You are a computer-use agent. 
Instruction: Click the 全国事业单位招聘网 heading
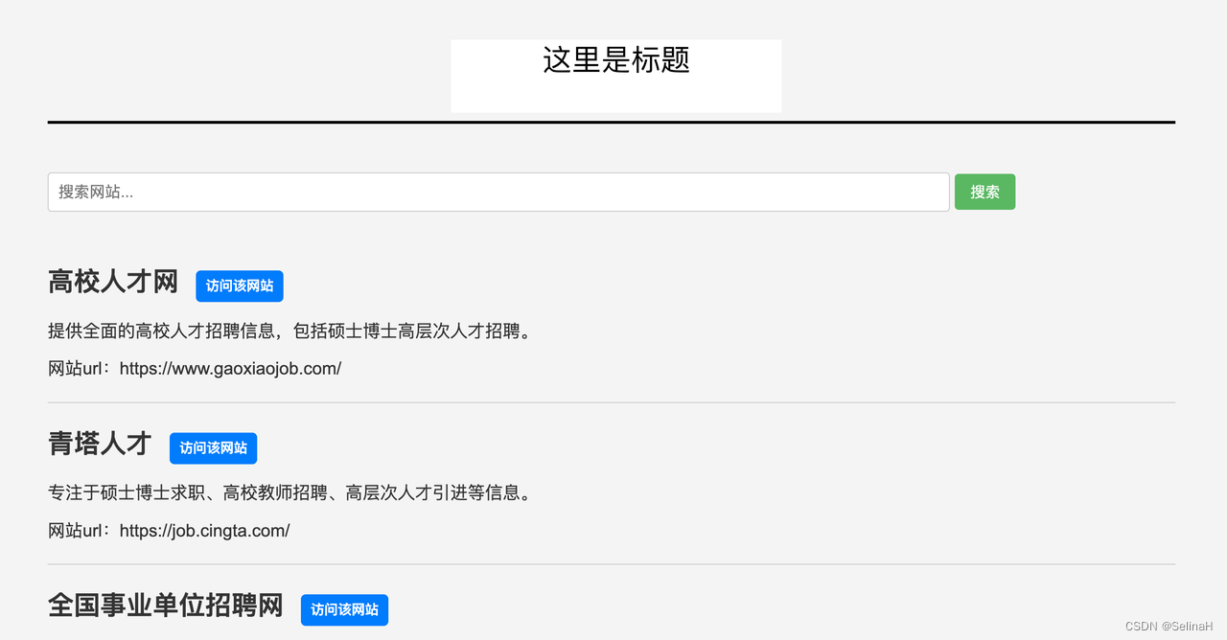pos(165,606)
